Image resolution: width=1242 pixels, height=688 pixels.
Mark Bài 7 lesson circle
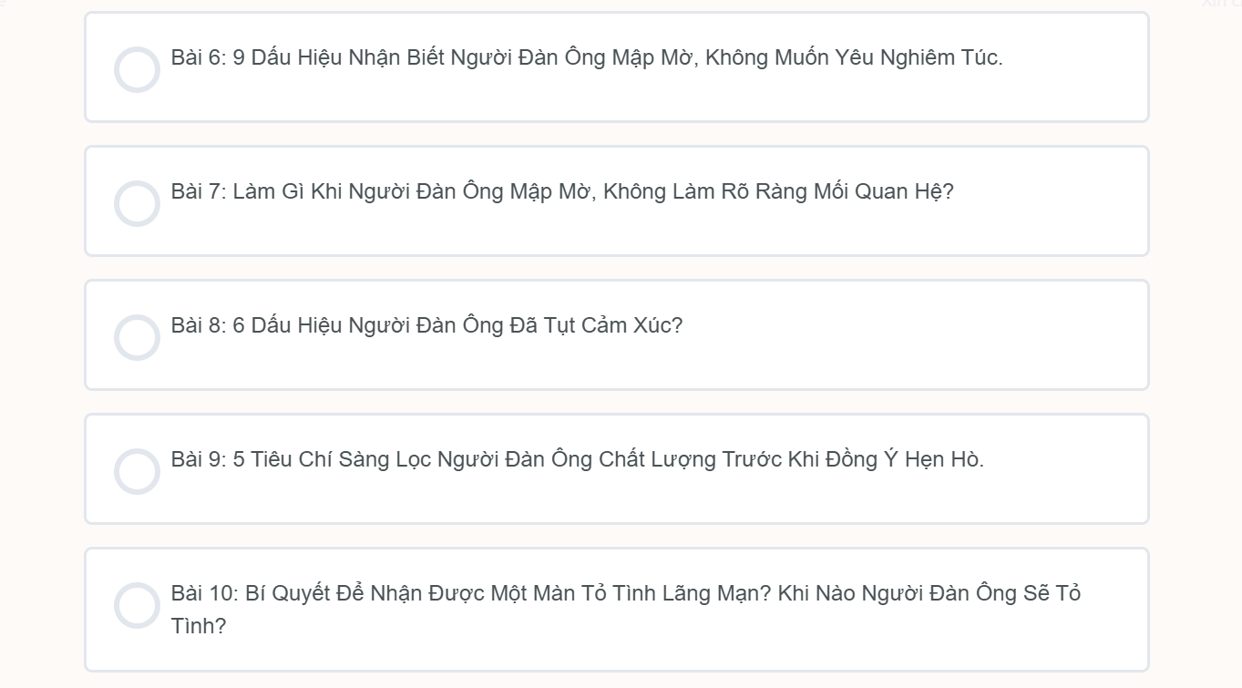coord(137,203)
